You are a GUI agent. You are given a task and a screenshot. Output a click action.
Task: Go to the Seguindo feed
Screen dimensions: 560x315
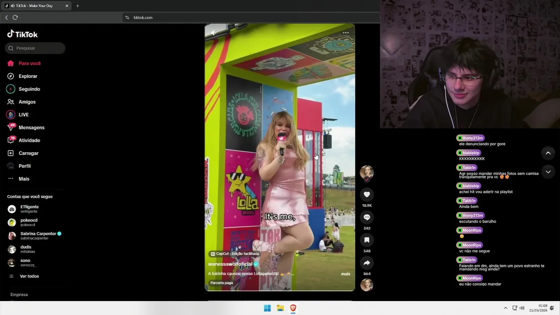point(24,89)
